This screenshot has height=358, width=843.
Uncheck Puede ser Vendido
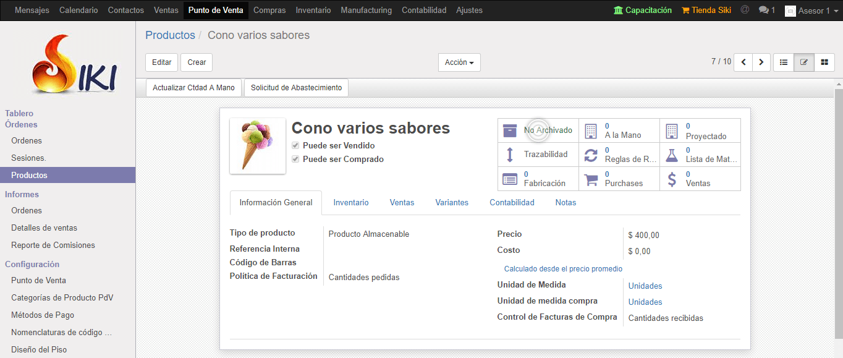click(x=295, y=146)
